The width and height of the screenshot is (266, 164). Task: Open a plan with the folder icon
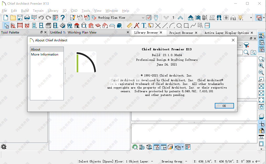[13, 18]
